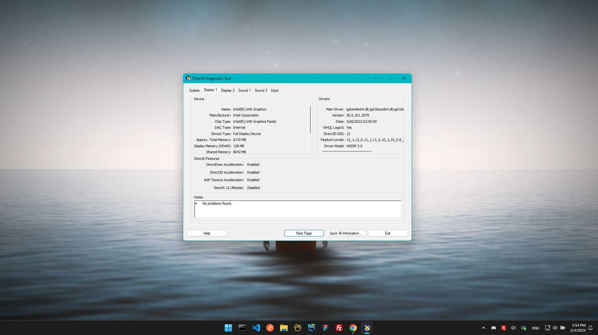This screenshot has width=598, height=335.
Task: Click the Main Driver igdumdim64.dll value
Action: (375, 109)
